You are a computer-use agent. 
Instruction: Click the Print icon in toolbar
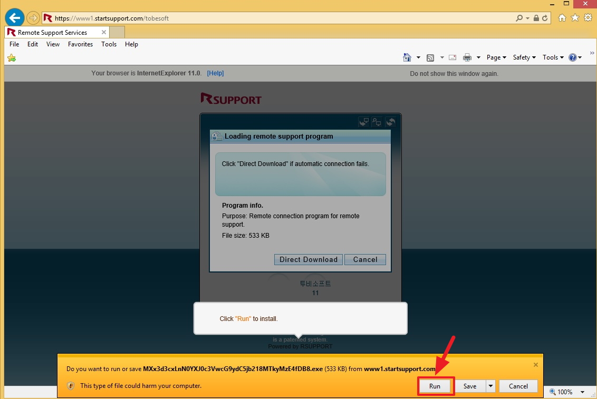pos(467,57)
